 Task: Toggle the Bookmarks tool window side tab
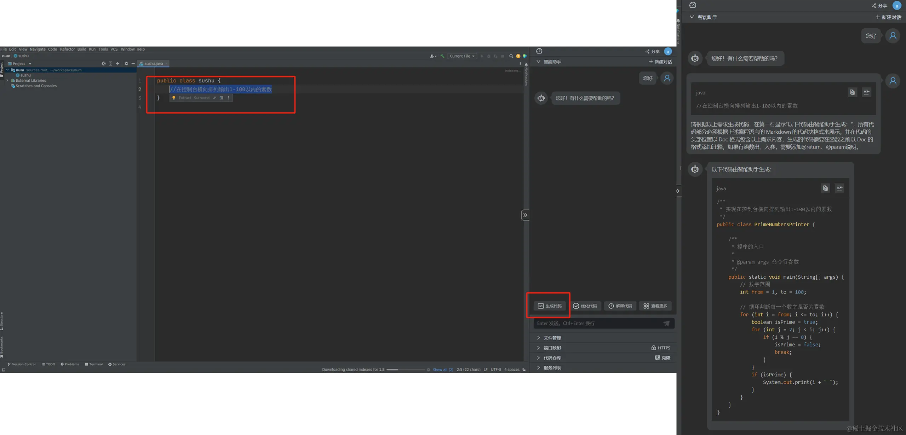[2, 347]
